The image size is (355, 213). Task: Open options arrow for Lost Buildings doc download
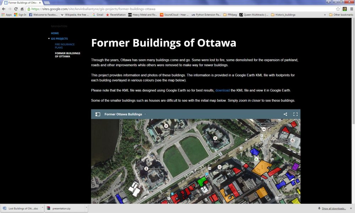click(x=42, y=208)
